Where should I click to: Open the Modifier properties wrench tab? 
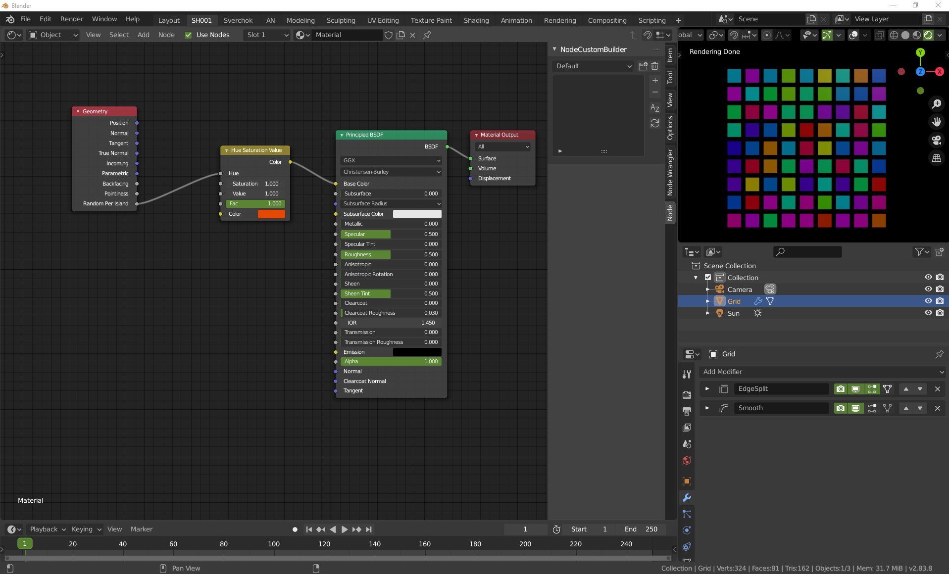coord(687,498)
